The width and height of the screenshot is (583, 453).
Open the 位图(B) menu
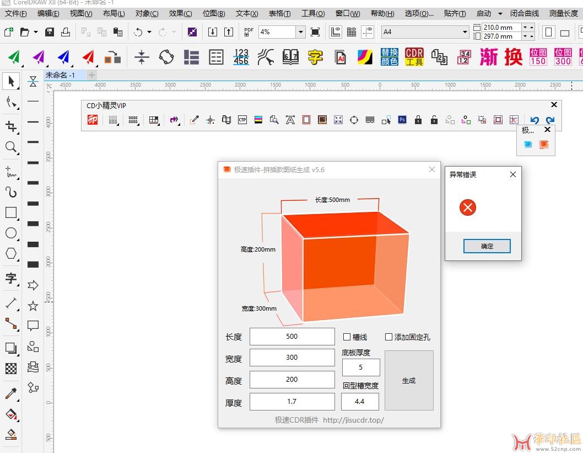click(x=214, y=14)
